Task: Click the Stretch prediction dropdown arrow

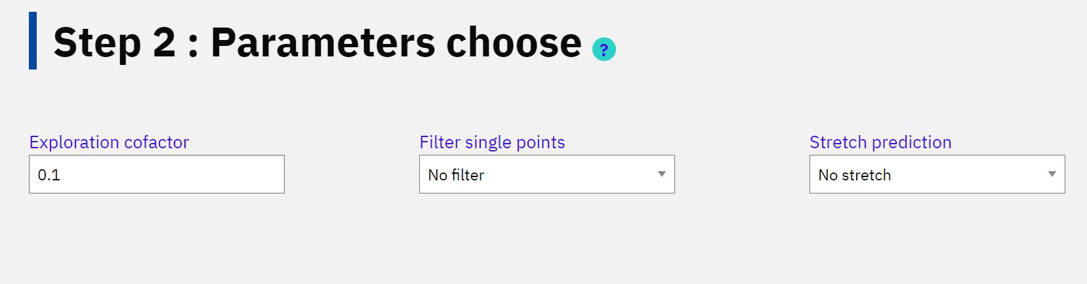Action: pyautogui.click(x=1052, y=174)
